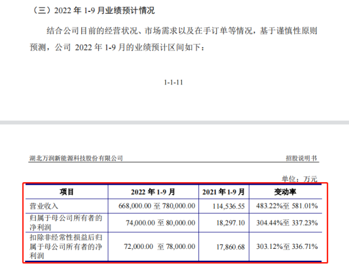Click page number '1-1-11'
349x264 pixels.
(173, 83)
